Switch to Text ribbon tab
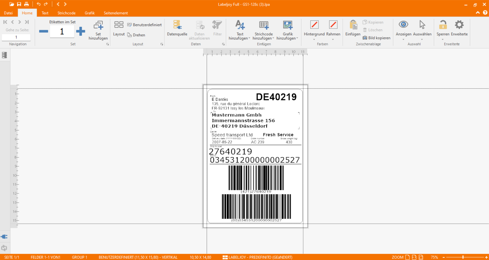The width and height of the screenshot is (489, 260). pos(45,13)
